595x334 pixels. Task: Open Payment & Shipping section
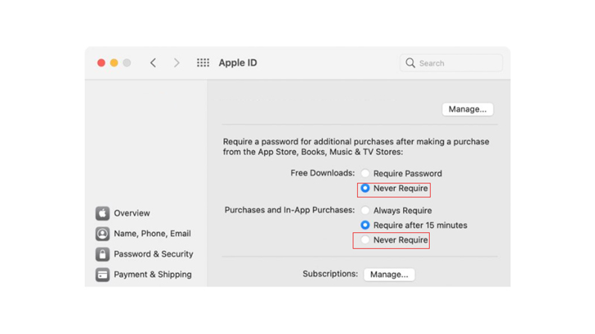pyautogui.click(x=152, y=275)
